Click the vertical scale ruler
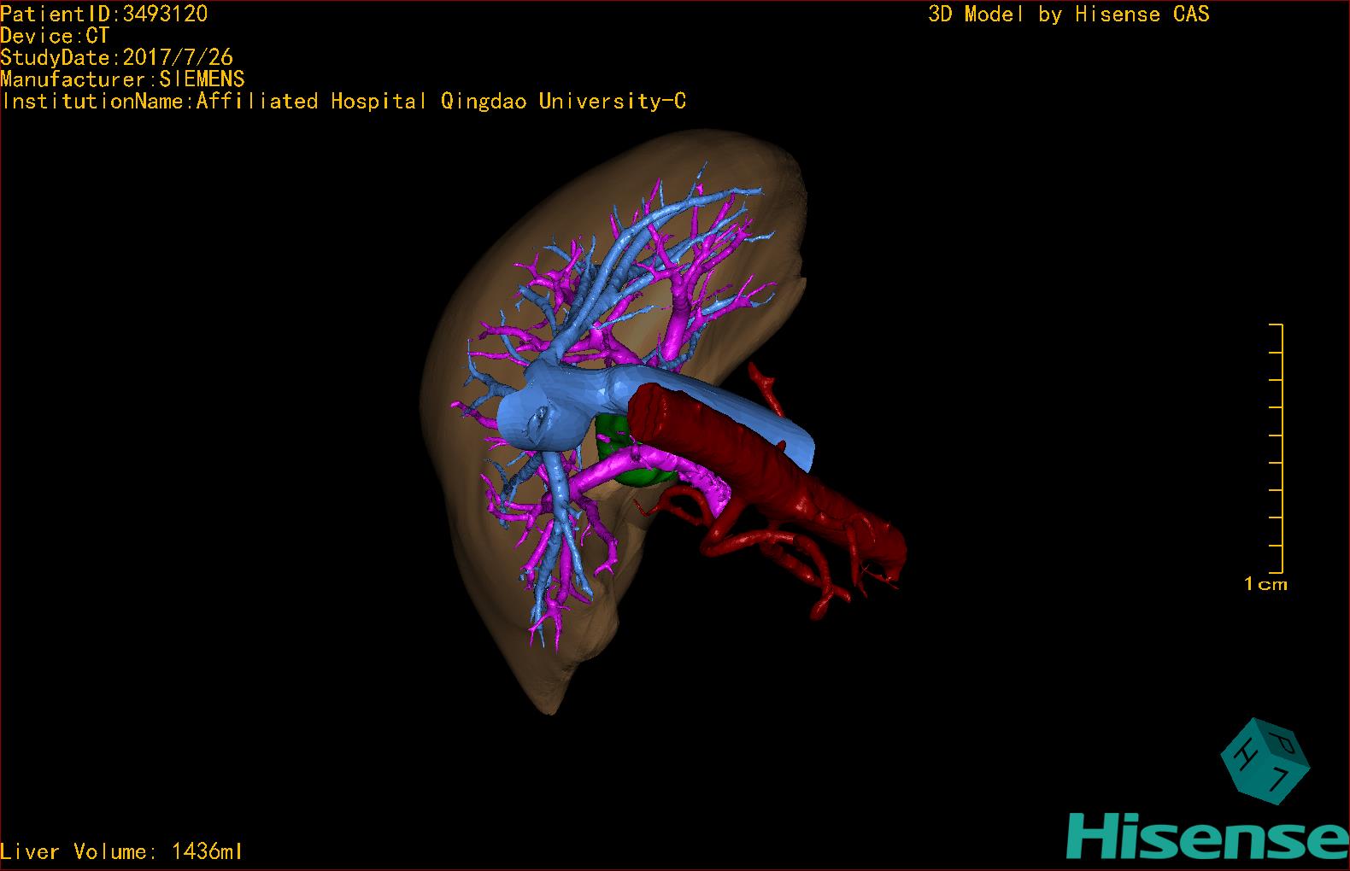The height and width of the screenshot is (871, 1350). pos(1277,448)
